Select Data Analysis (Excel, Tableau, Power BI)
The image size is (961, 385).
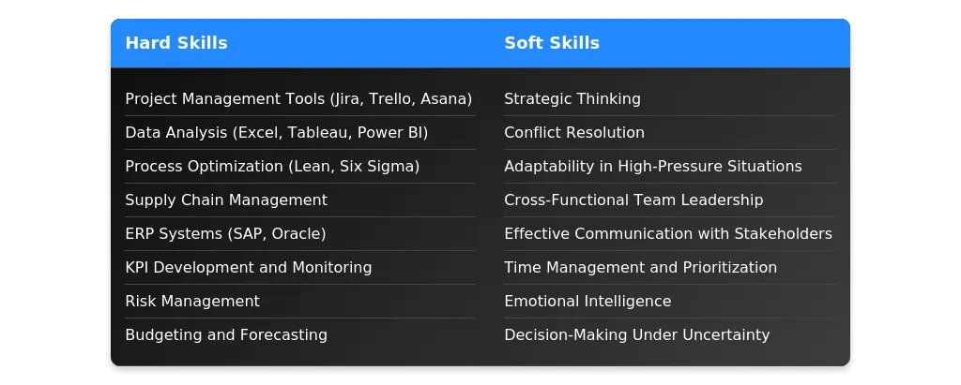[299, 133]
